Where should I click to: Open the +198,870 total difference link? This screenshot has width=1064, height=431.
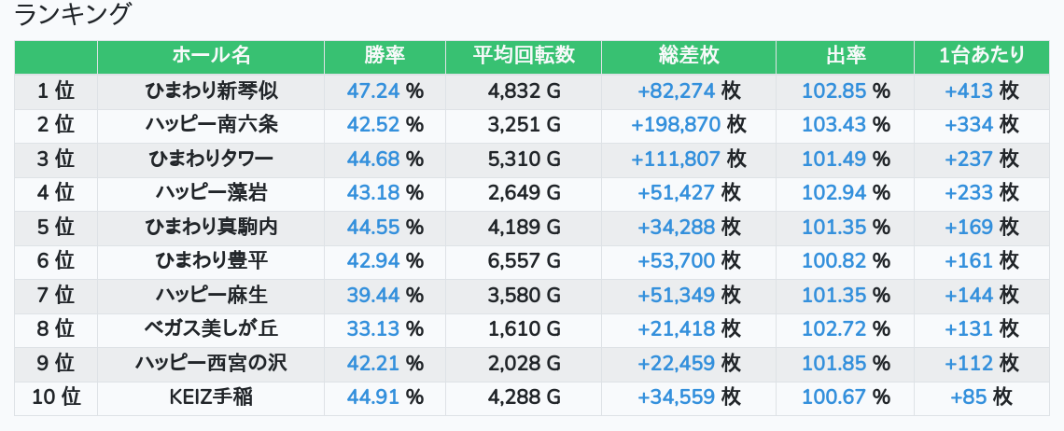click(x=675, y=125)
